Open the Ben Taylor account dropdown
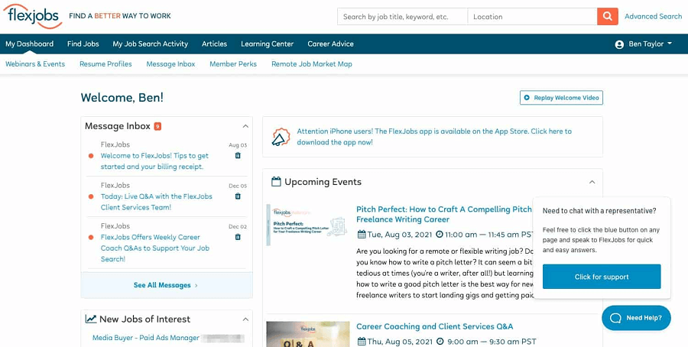 [x=644, y=44]
